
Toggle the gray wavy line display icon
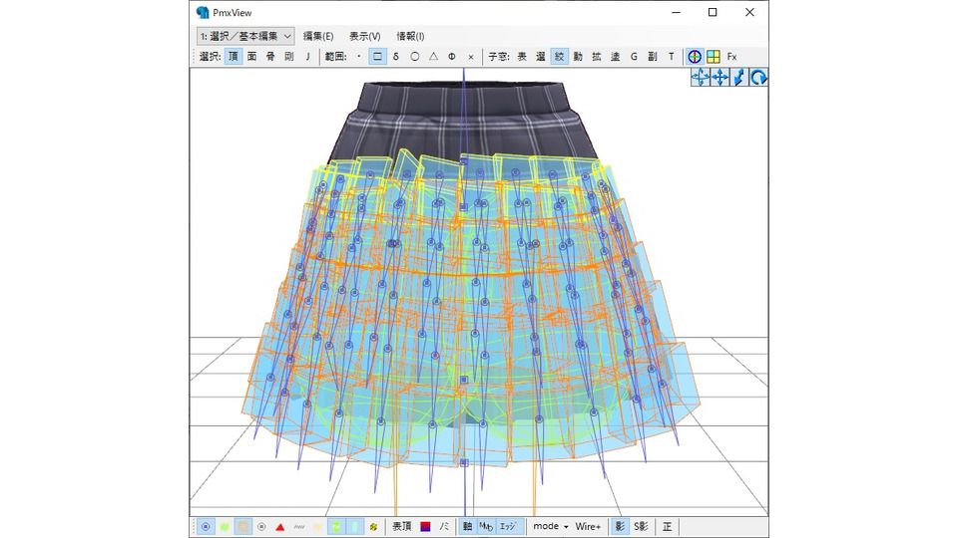pos(298,526)
